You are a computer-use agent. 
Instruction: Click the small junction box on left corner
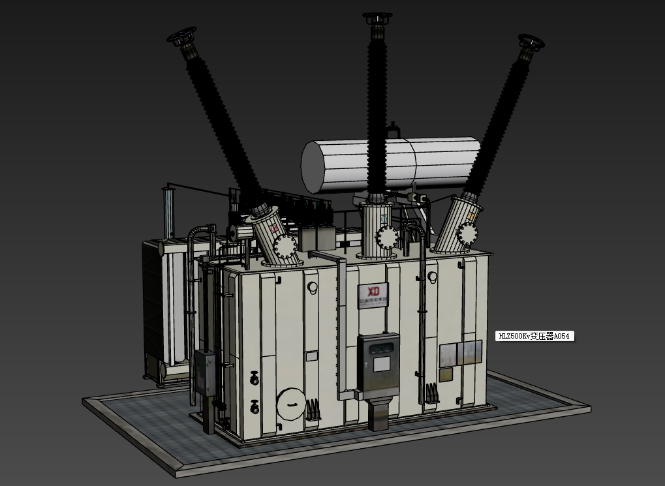coord(205,372)
